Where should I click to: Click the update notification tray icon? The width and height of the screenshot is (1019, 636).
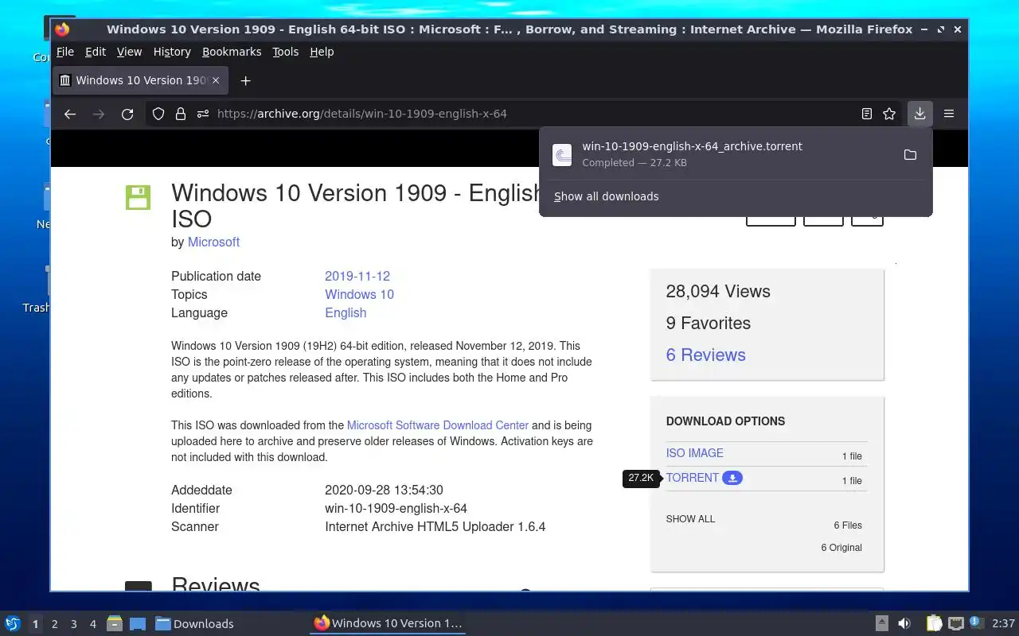(x=977, y=622)
